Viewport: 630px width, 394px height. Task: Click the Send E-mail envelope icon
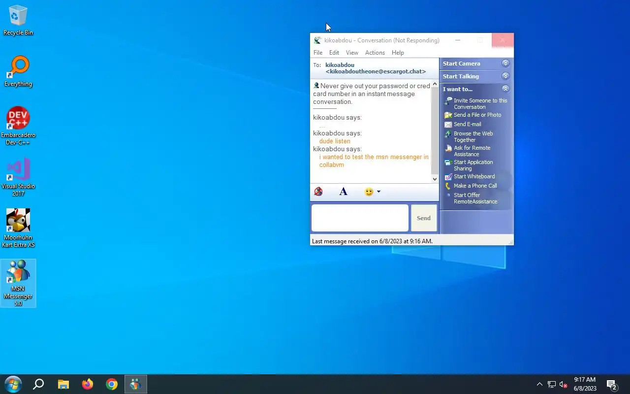pos(448,124)
